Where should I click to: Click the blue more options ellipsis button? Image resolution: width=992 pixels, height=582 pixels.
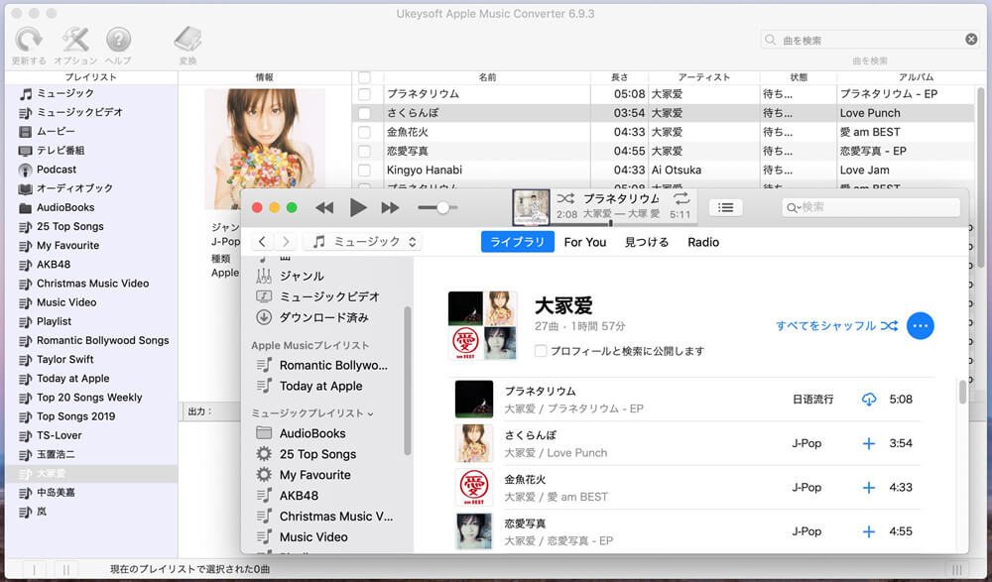pyautogui.click(x=920, y=326)
